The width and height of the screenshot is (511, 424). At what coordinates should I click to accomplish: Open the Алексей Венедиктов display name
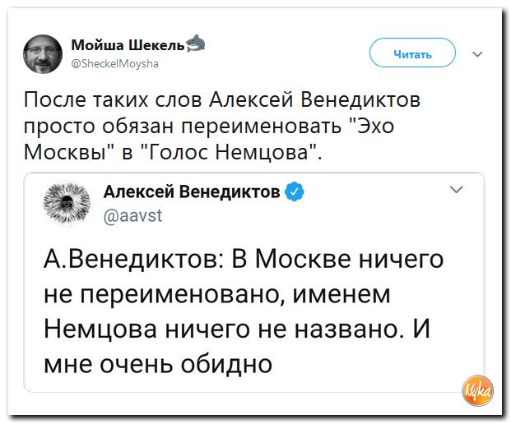192,192
